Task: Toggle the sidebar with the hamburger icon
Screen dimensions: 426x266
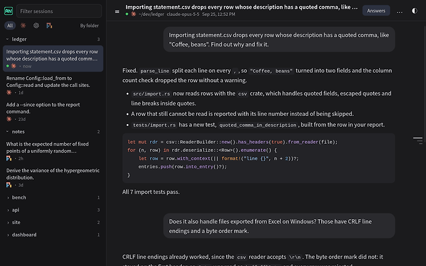Action: tap(117, 11)
